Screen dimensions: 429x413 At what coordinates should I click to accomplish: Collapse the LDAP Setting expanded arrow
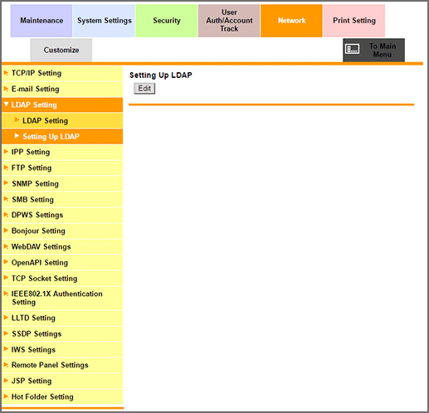[7, 104]
